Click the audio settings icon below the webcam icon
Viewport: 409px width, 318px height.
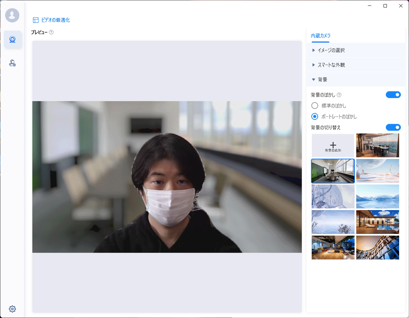(x=12, y=63)
